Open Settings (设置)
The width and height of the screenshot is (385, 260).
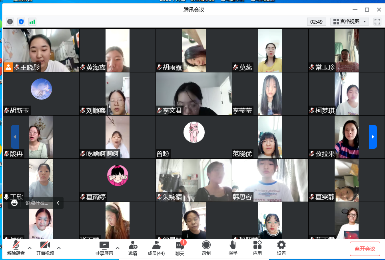click(281, 248)
